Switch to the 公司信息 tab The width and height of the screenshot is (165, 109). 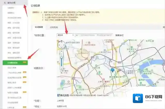click(39, 27)
